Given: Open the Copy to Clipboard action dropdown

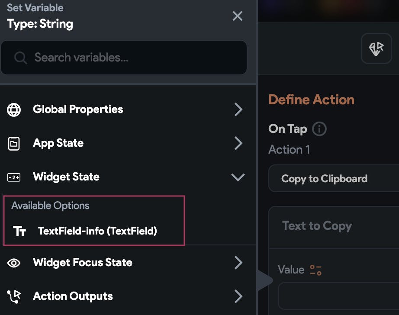Looking at the screenshot, I should tap(333, 179).
